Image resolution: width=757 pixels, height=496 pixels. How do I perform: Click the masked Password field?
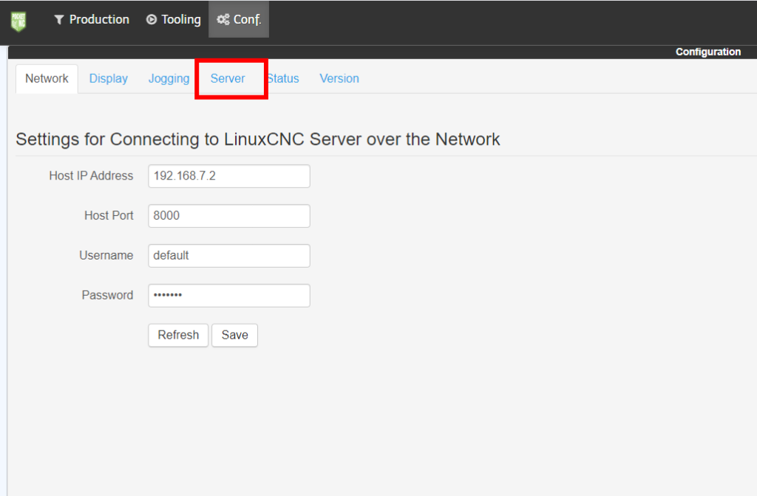228,295
